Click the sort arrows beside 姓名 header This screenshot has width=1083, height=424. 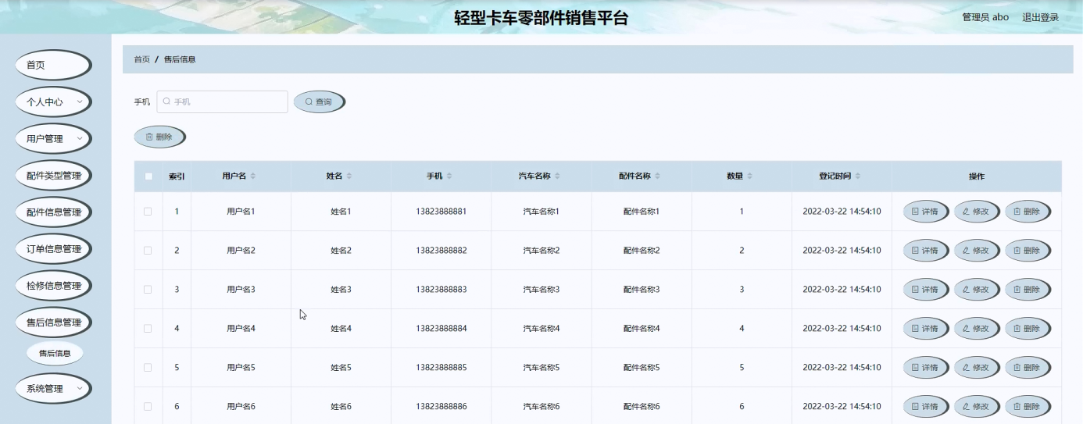click(349, 176)
